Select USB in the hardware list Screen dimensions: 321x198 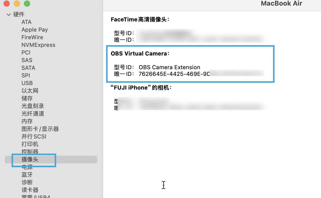pos(27,83)
